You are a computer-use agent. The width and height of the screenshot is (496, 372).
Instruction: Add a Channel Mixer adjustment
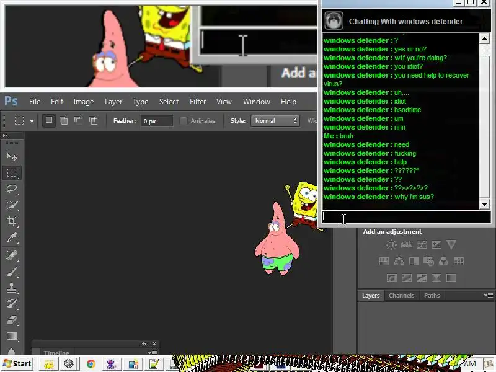[443, 261]
